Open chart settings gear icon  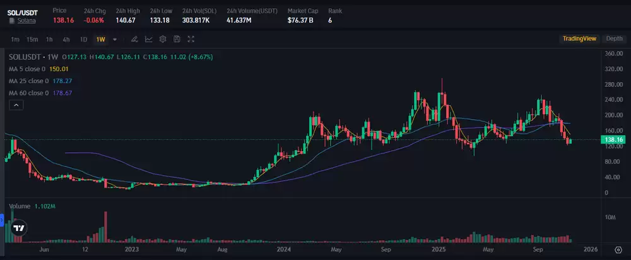click(163, 39)
